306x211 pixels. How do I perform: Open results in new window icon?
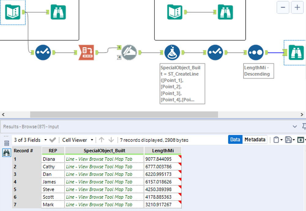tap(300, 140)
